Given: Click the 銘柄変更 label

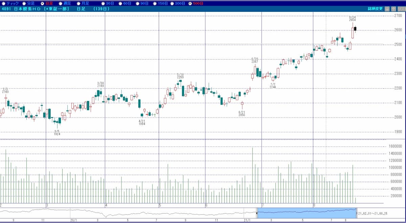Looking at the screenshot, I should 375,9.
